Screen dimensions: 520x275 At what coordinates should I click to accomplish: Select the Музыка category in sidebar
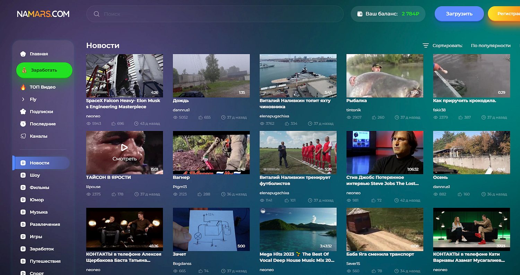(x=38, y=212)
